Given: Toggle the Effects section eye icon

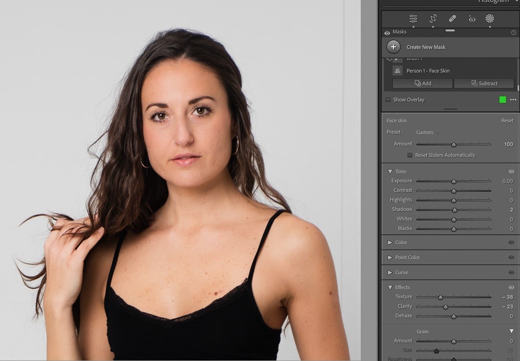Looking at the screenshot, I should tap(511, 287).
